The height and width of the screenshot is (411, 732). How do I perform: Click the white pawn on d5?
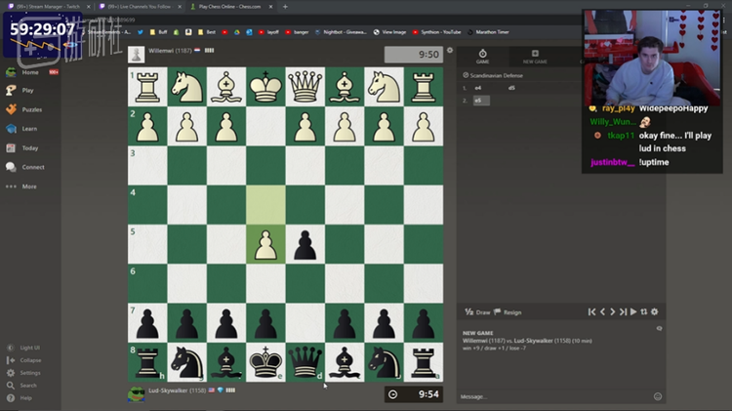(x=265, y=244)
